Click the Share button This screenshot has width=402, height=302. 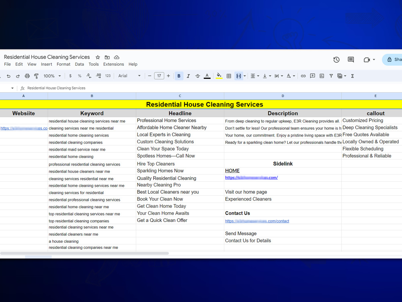point(392,60)
